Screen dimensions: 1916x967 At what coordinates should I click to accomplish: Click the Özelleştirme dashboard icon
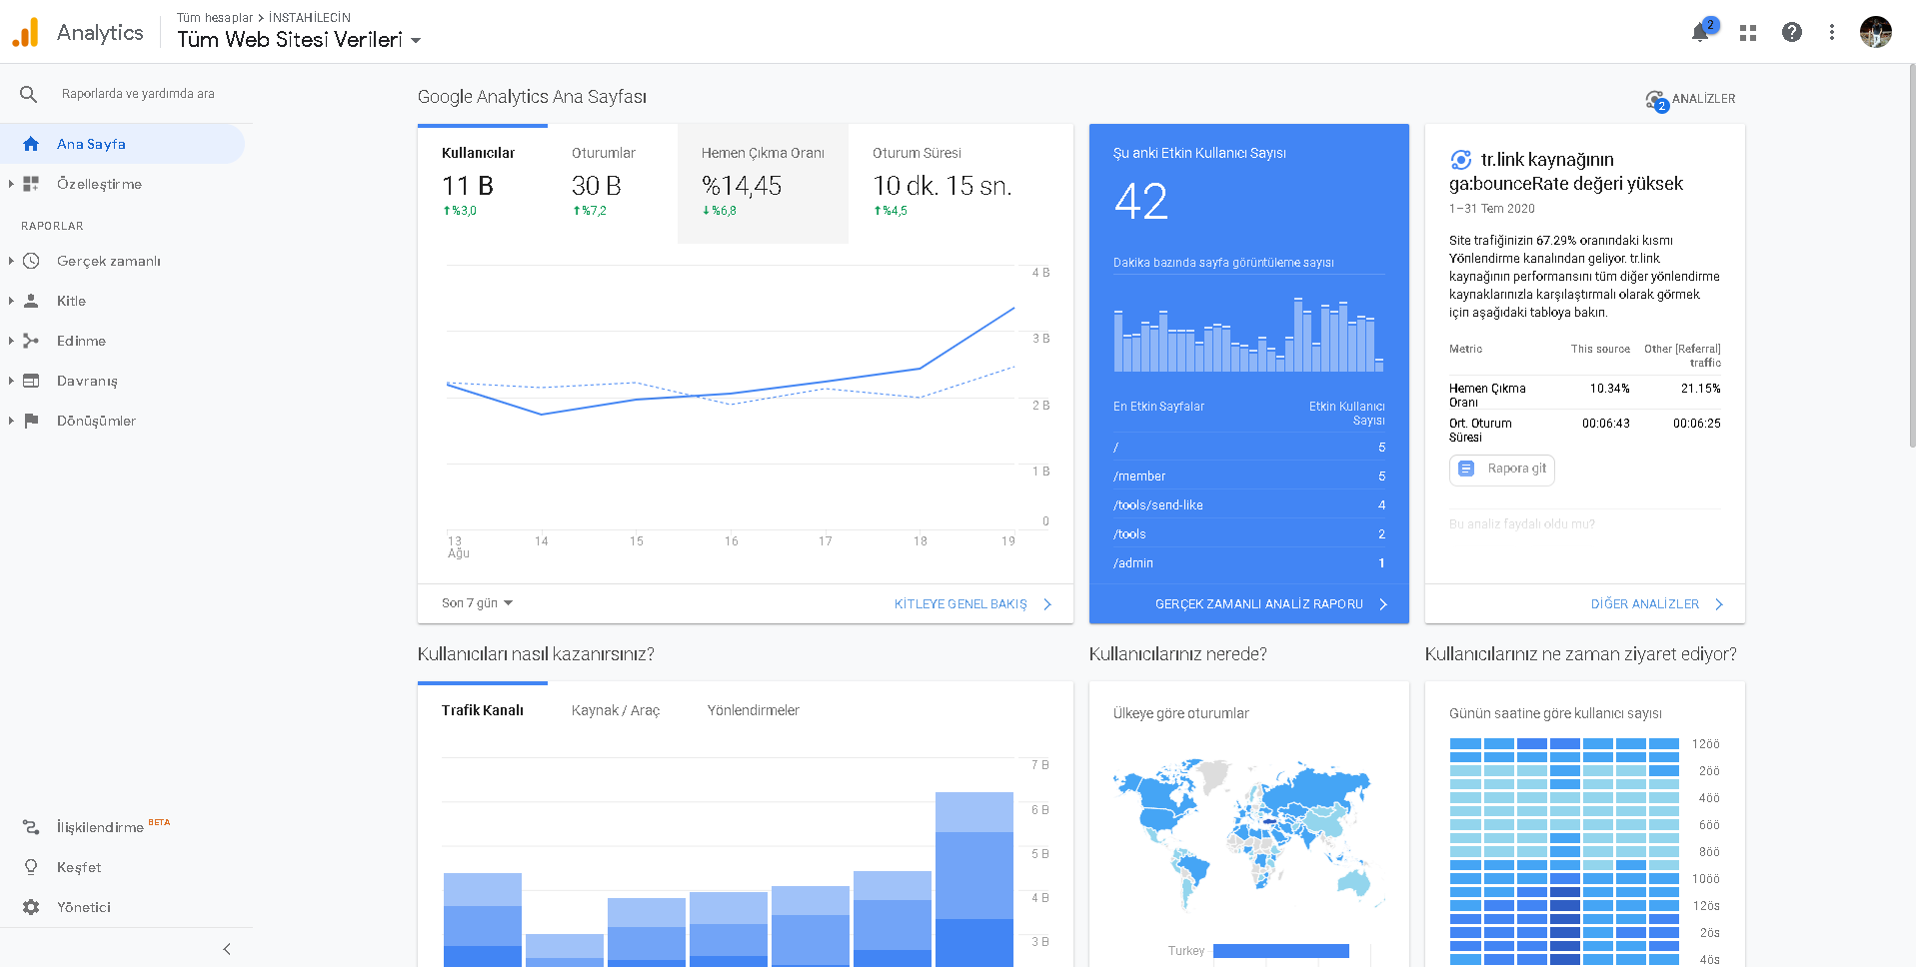[31, 184]
